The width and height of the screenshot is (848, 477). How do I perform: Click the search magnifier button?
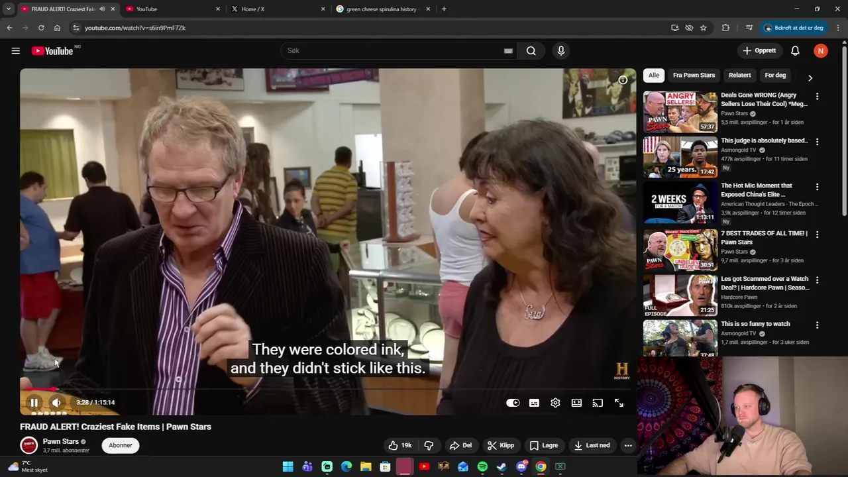click(x=531, y=51)
